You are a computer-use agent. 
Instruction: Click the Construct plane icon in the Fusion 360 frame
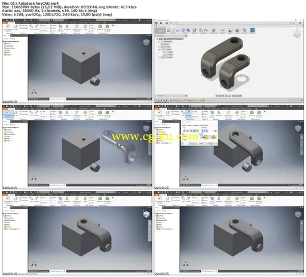213,30
